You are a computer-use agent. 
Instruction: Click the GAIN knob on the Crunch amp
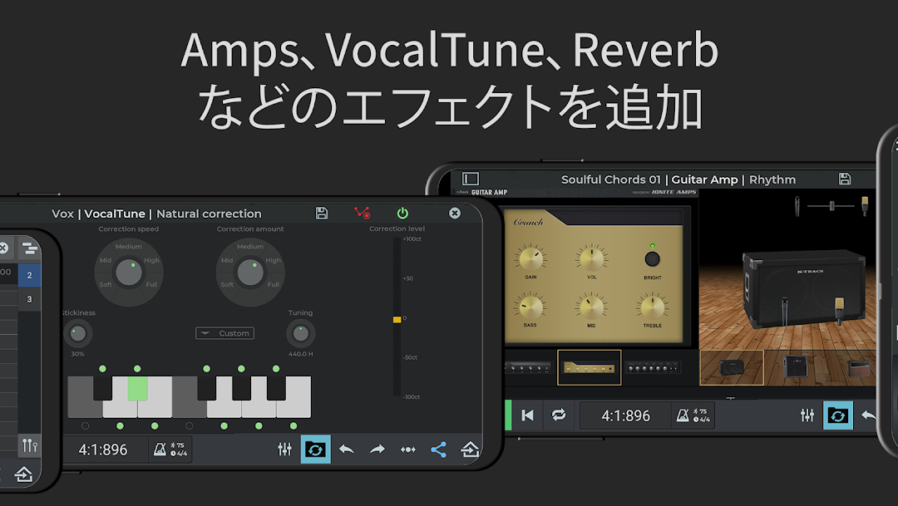[530, 258]
